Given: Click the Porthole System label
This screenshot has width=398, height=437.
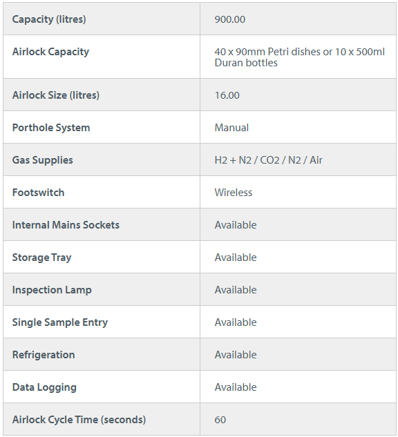Looking at the screenshot, I should 51,128.
